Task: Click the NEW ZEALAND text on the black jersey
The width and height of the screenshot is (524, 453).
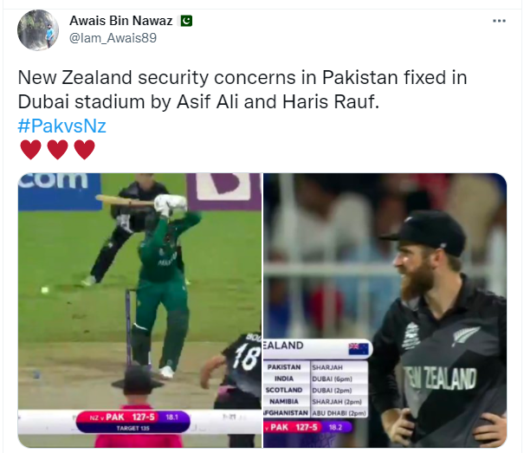Action: pyautogui.click(x=439, y=379)
